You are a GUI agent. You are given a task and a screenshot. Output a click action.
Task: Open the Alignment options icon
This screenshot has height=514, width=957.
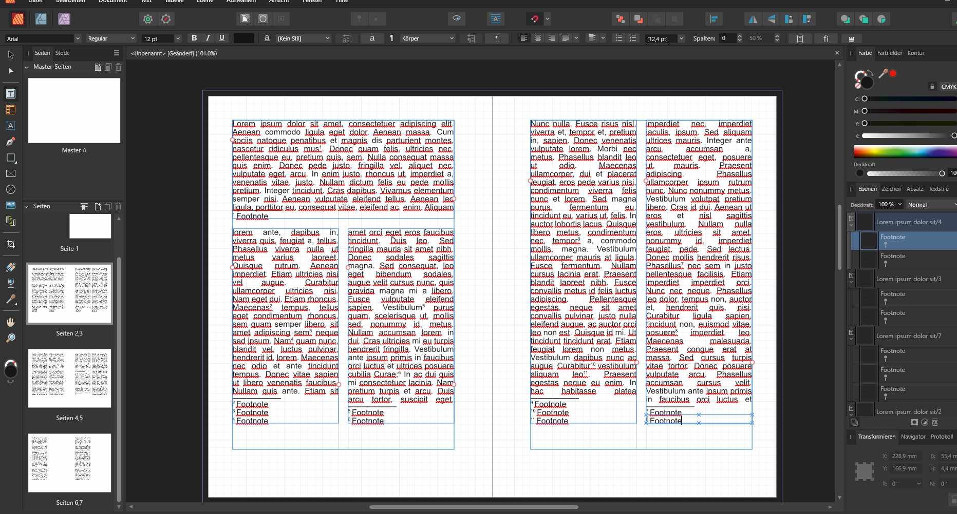(714, 19)
